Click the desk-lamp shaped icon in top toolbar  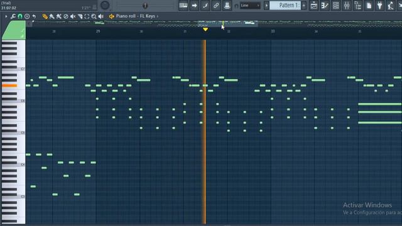[x=391, y=6]
